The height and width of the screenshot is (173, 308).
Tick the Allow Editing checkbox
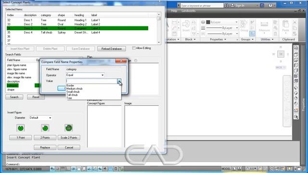[134, 48]
